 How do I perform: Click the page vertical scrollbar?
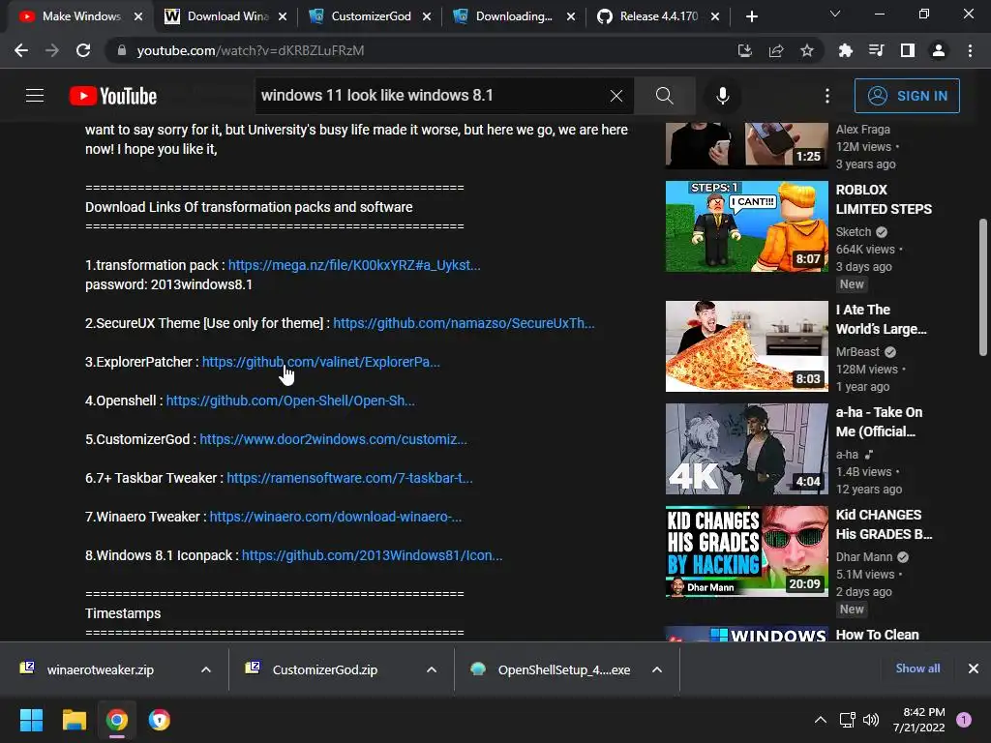click(983, 287)
